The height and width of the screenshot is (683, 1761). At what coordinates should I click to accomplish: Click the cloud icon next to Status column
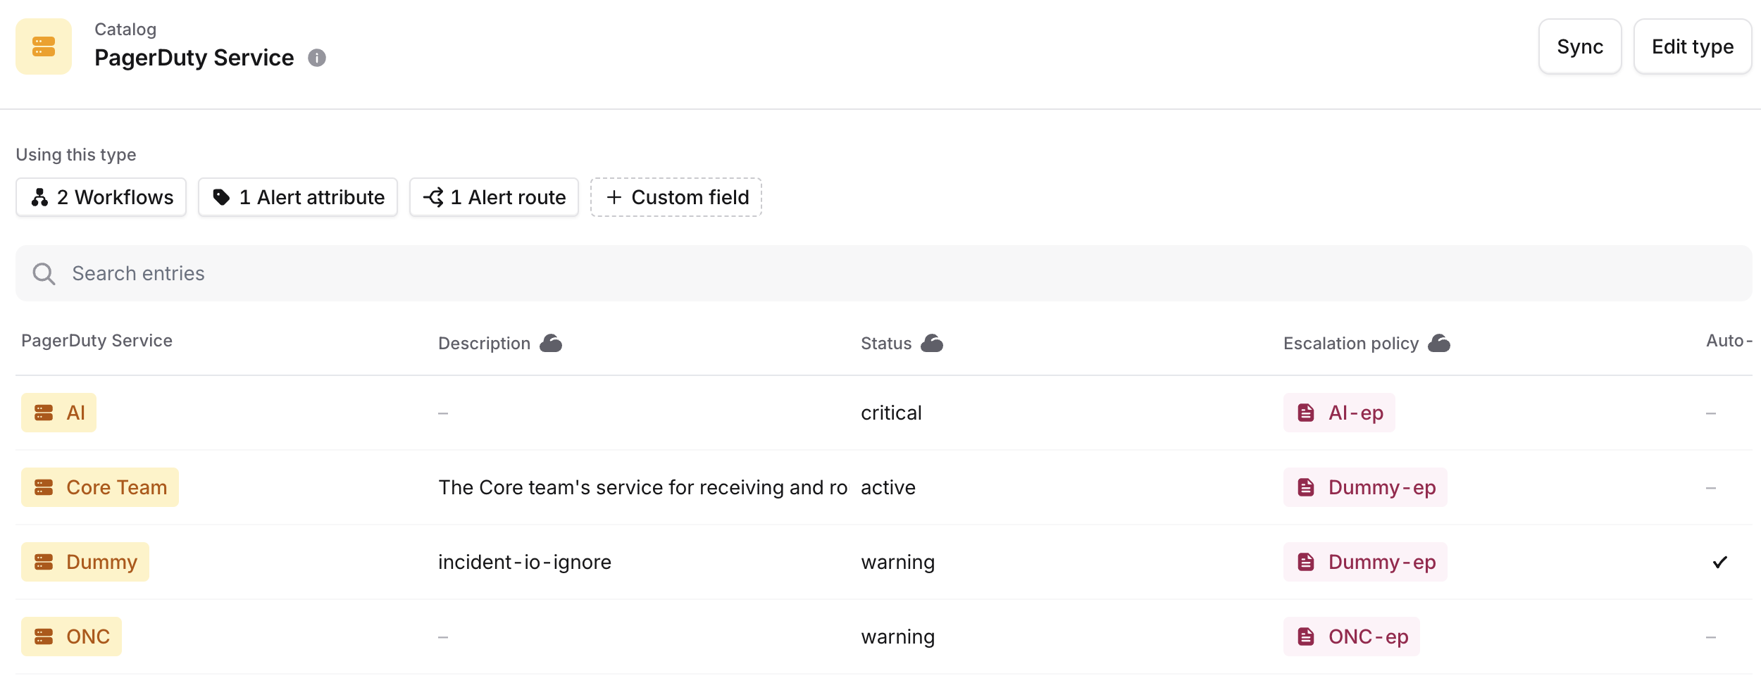[932, 344]
